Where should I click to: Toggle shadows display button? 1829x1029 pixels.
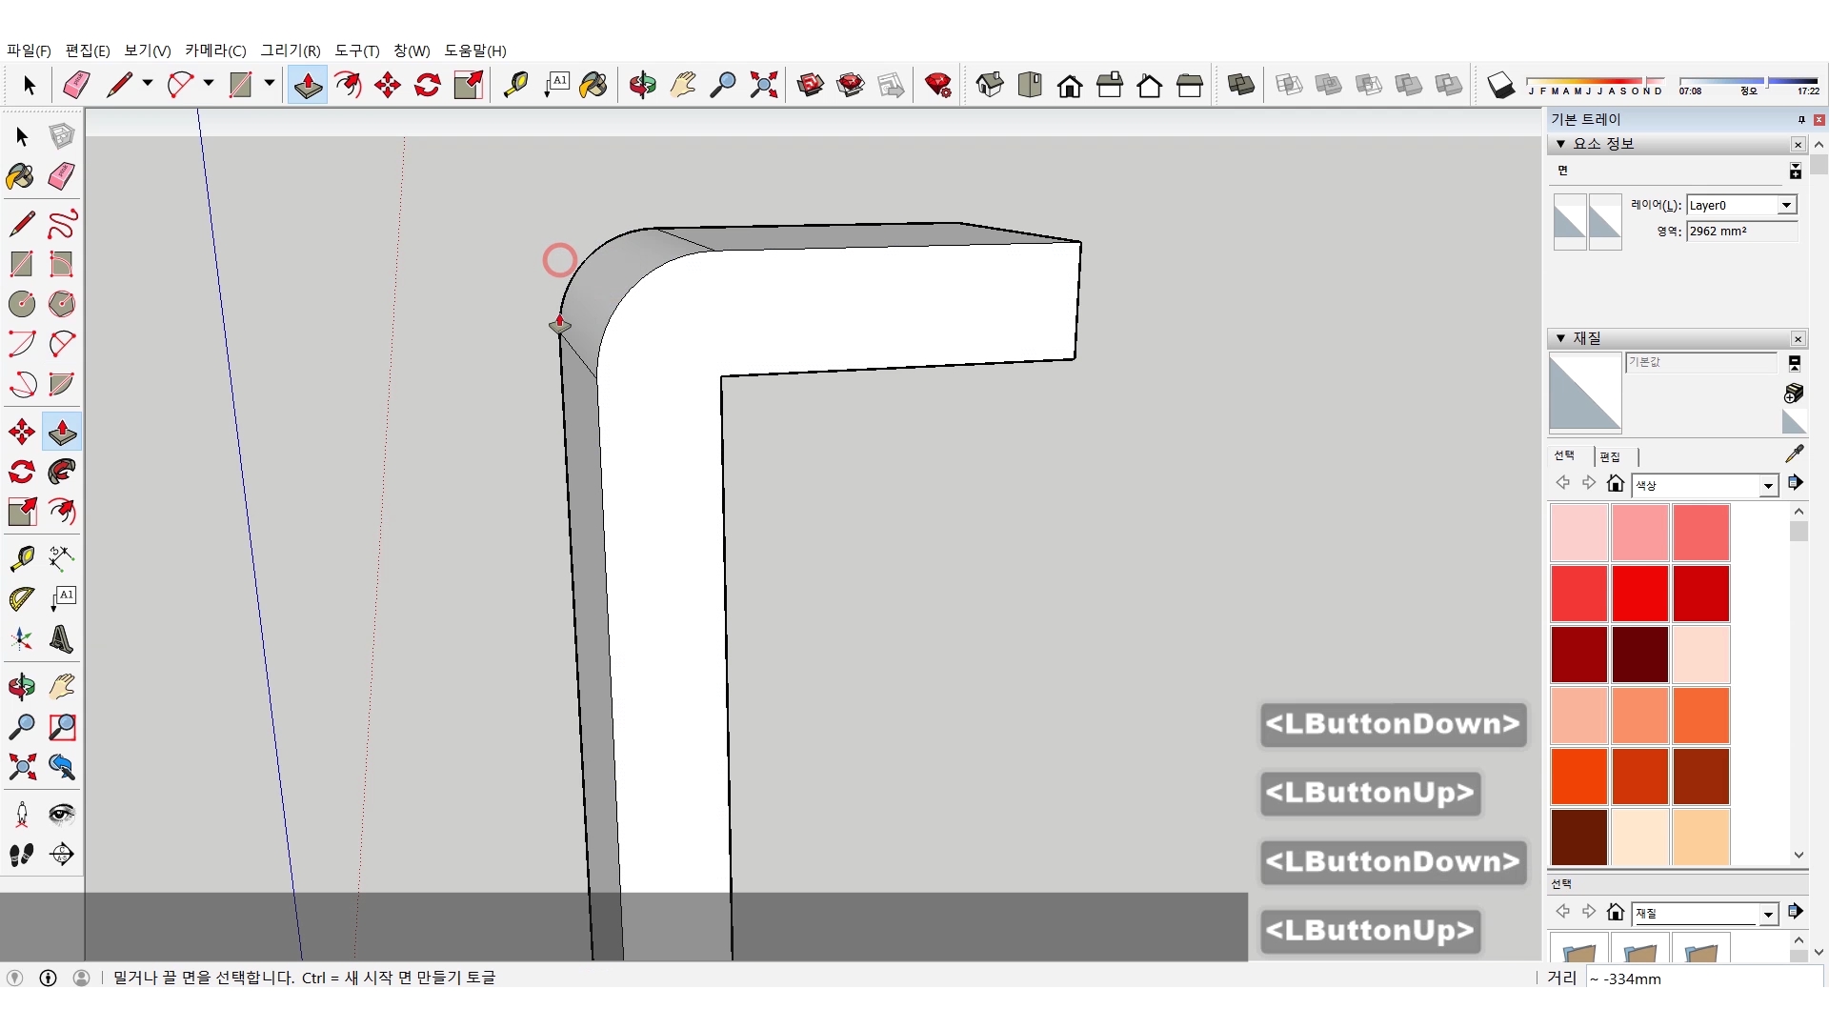pos(1500,85)
